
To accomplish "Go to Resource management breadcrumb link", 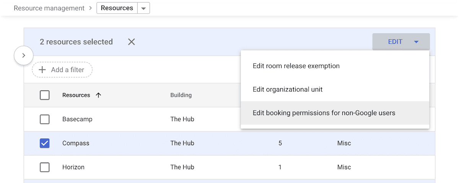I will pos(49,8).
